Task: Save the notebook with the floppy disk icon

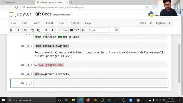Action: (11, 30)
